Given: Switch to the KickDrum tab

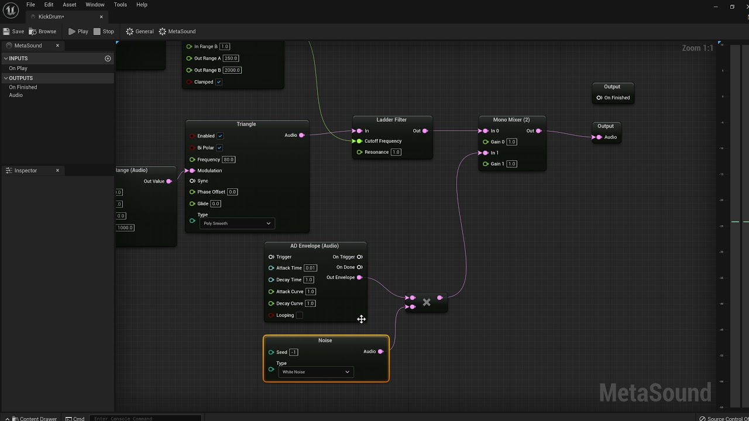Looking at the screenshot, I should (51, 17).
